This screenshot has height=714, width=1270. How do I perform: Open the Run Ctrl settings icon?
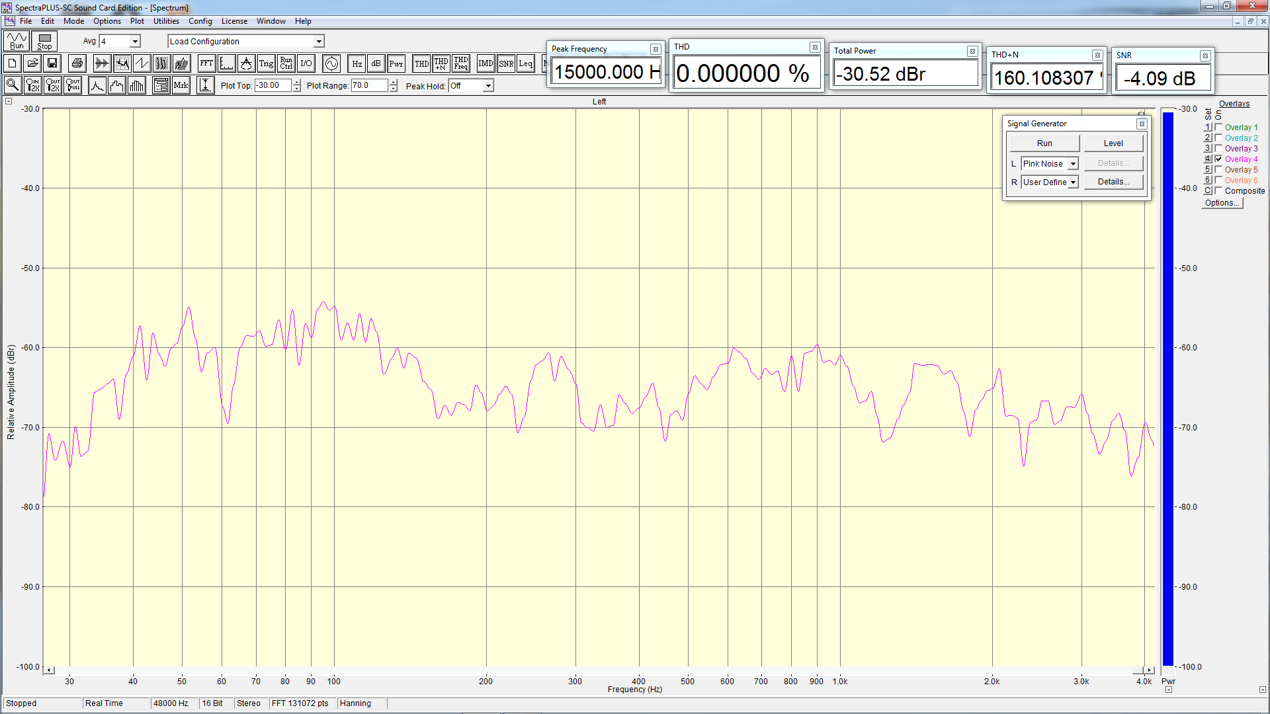286,63
